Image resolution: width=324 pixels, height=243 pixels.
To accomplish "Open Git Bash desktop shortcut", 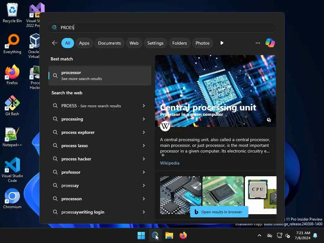I will pos(12,106).
